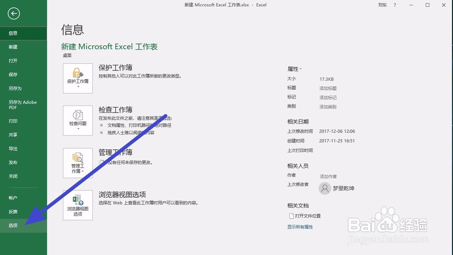Choose 保存 (Save) in the sidebar
This screenshot has width=453, height=255.
24,75
